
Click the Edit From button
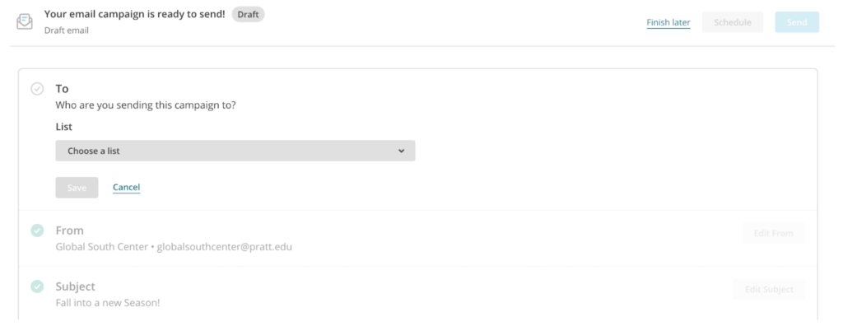click(x=773, y=234)
